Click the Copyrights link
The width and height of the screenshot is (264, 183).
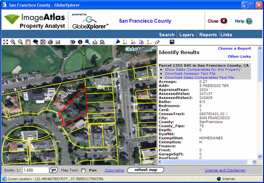[x=114, y=170]
